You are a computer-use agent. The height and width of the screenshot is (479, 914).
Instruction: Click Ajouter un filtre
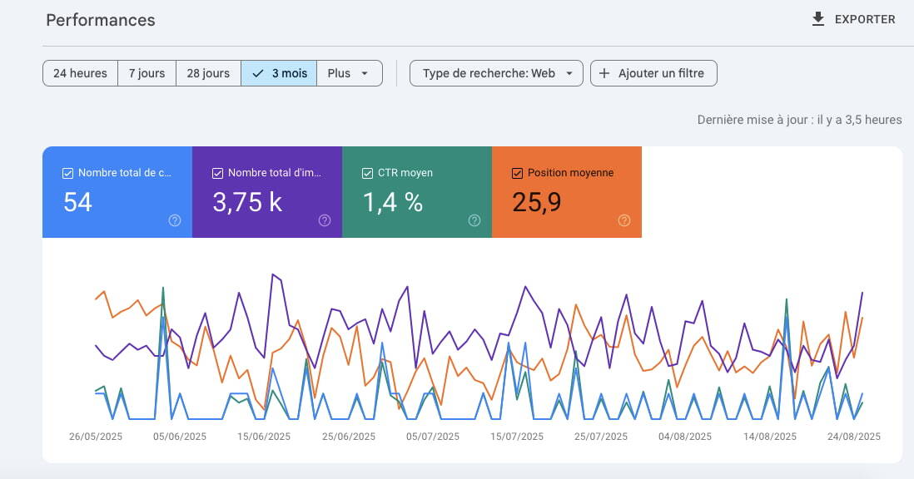653,73
